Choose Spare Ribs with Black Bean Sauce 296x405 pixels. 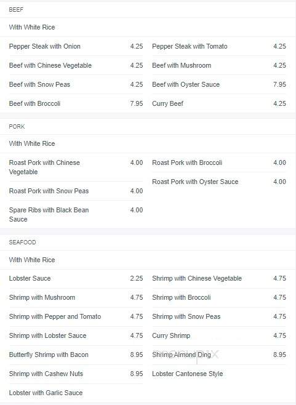coord(49,215)
